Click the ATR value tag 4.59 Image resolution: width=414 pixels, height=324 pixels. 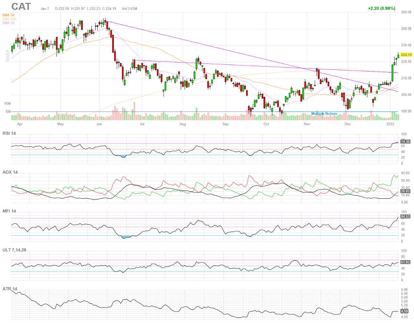point(404,311)
